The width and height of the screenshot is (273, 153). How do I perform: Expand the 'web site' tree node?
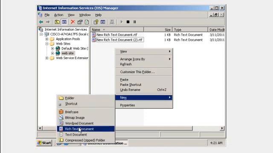click(52, 53)
